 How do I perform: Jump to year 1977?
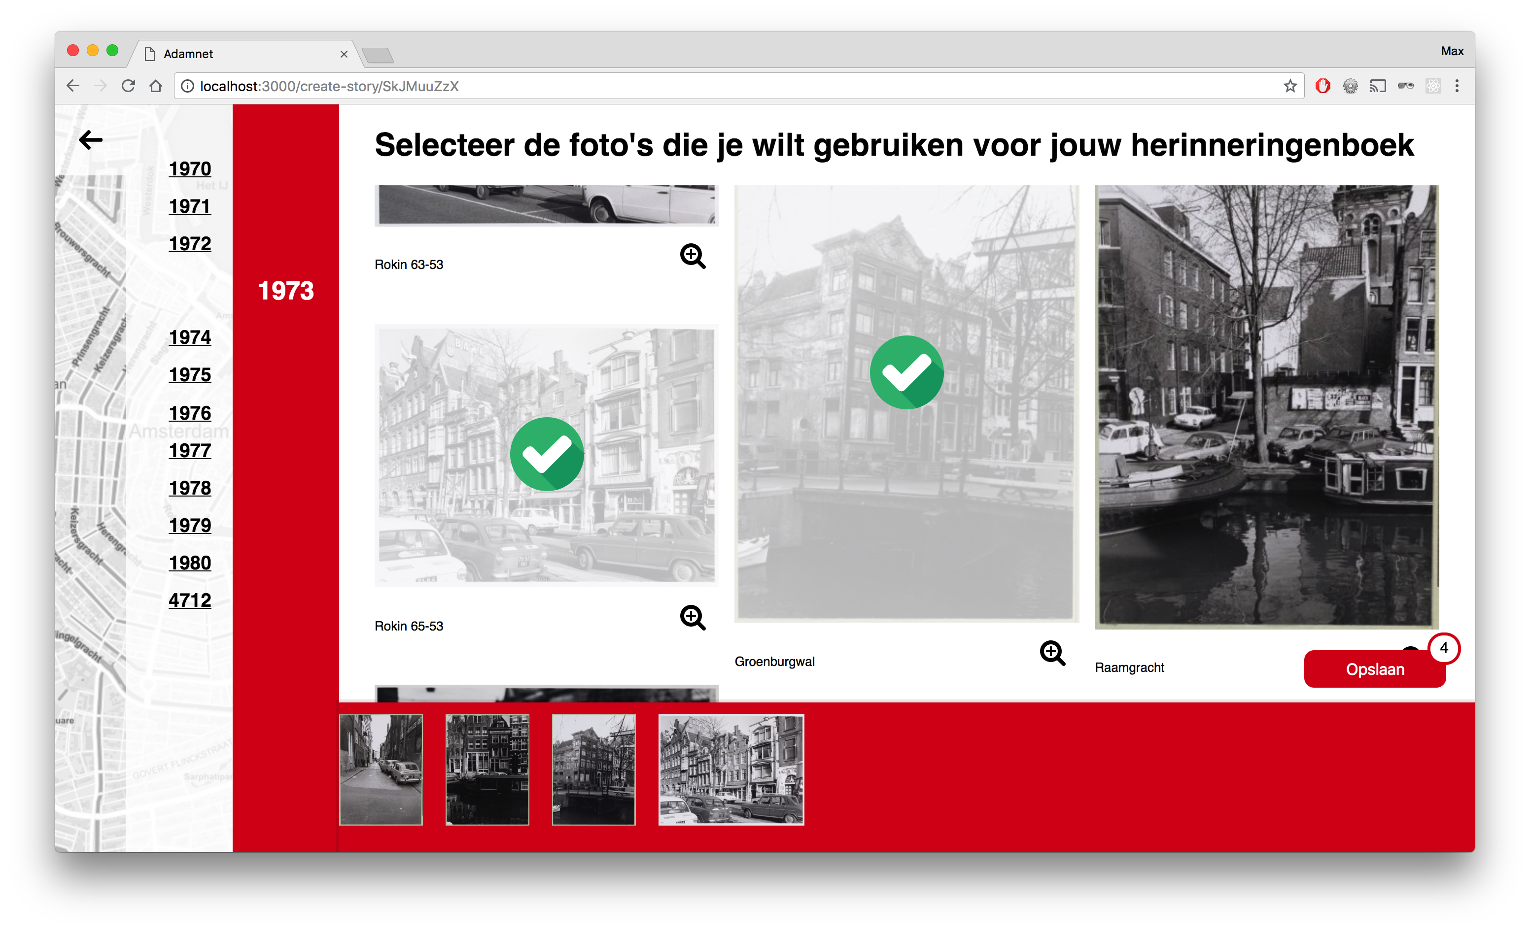pos(190,451)
